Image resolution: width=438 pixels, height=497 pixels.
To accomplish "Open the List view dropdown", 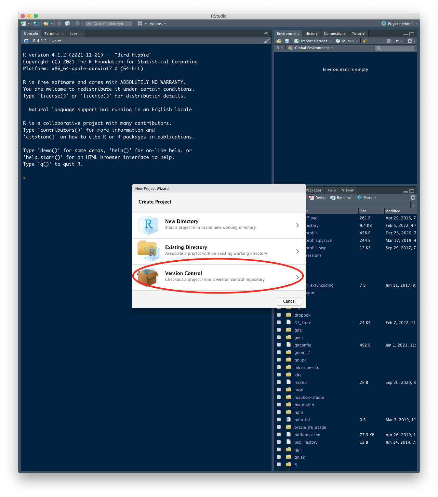I will pos(395,41).
